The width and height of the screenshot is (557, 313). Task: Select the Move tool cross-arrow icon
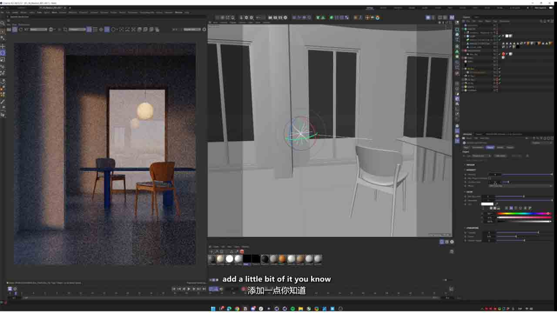pyautogui.click(x=3, y=47)
